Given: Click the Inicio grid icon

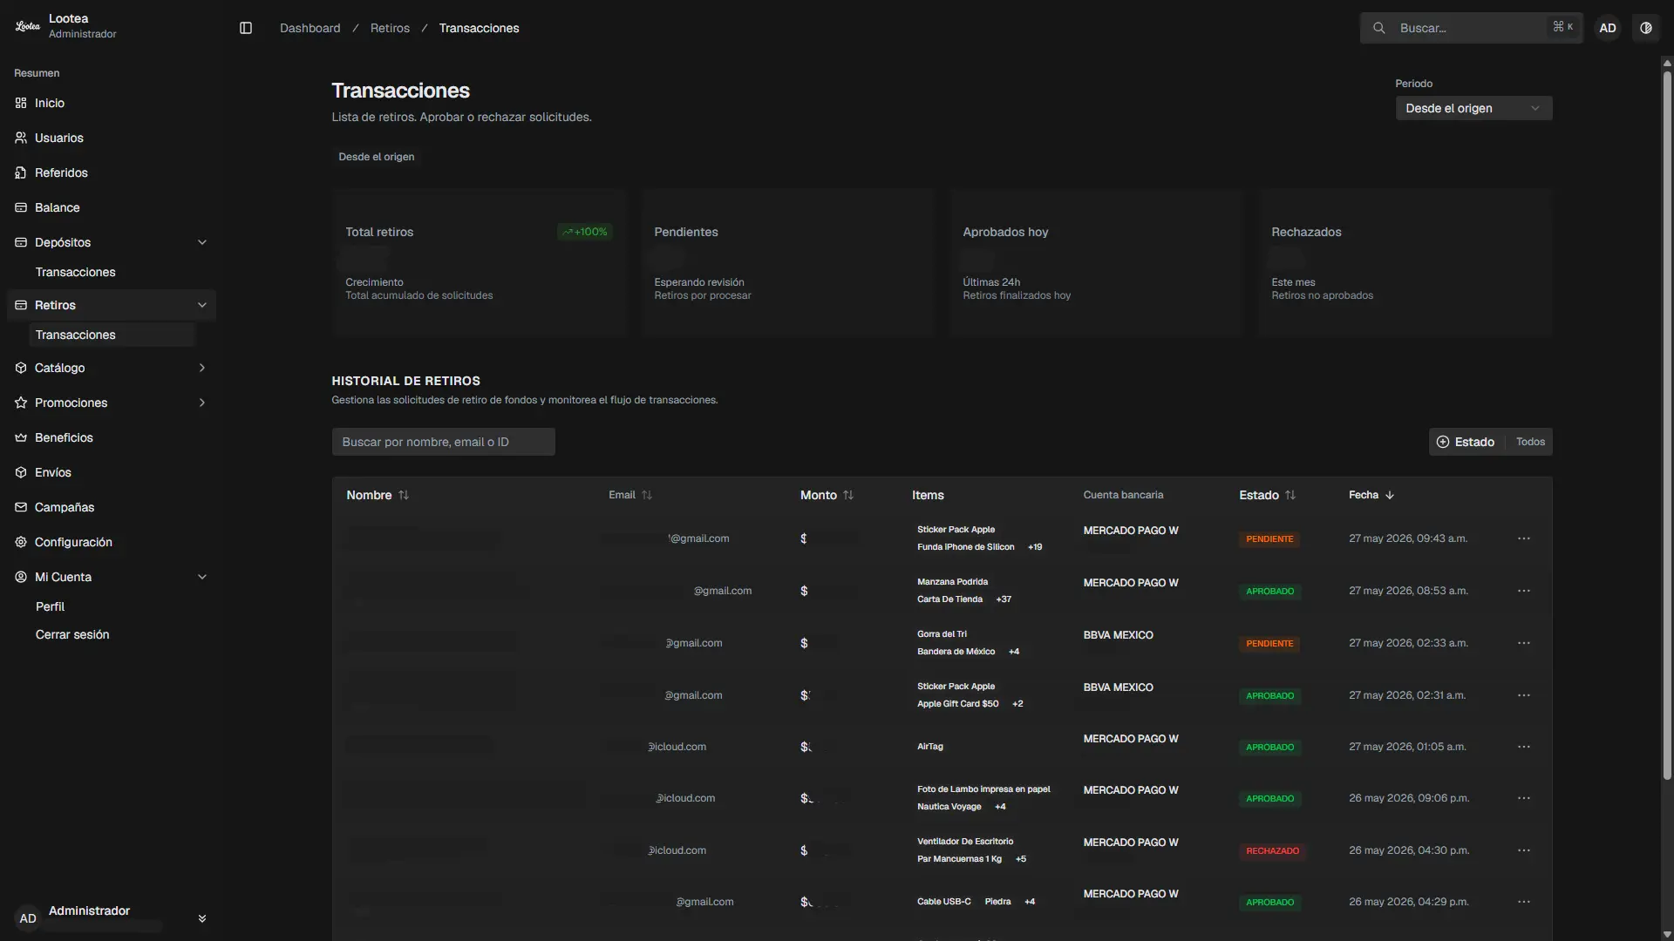Looking at the screenshot, I should coord(21,103).
